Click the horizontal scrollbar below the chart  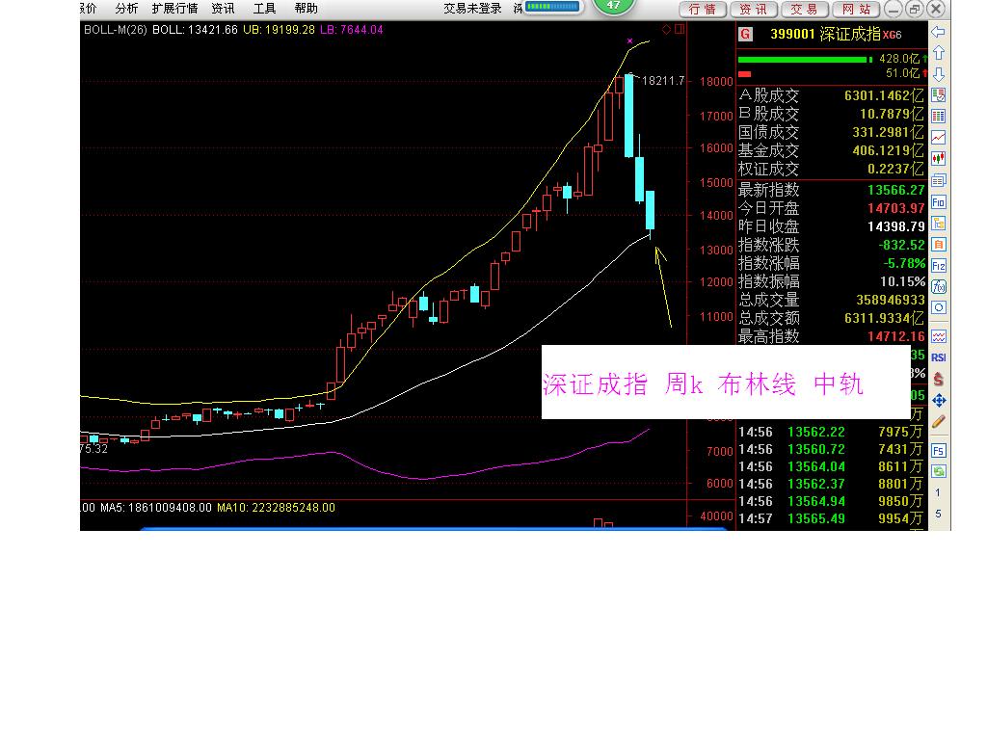(434, 529)
